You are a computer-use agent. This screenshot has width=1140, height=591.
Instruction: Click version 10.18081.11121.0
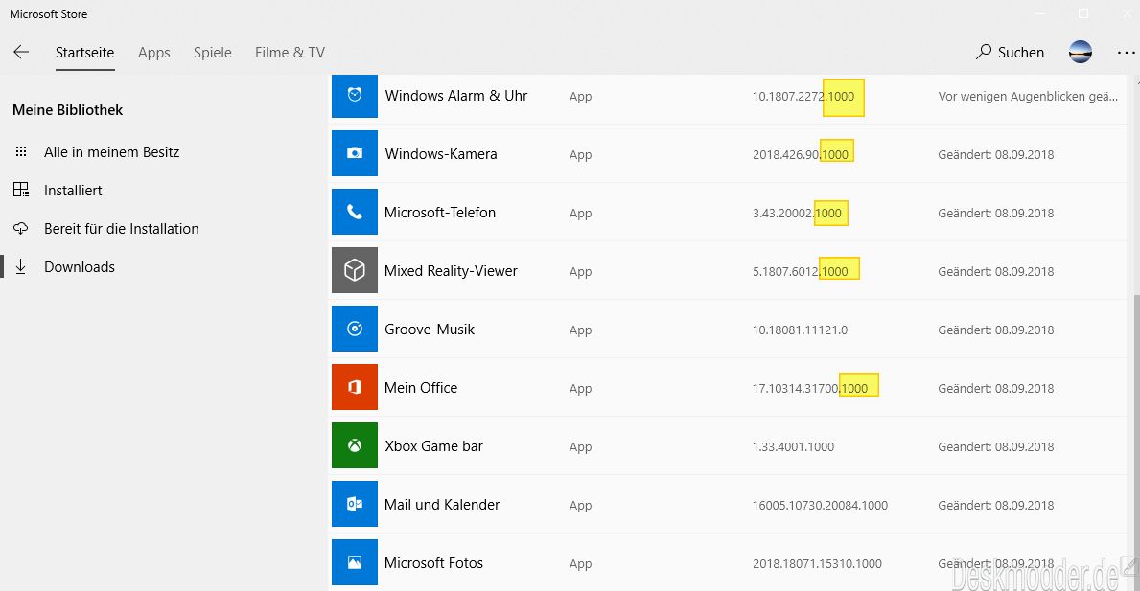pyautogui.click(x=800, y=330)
